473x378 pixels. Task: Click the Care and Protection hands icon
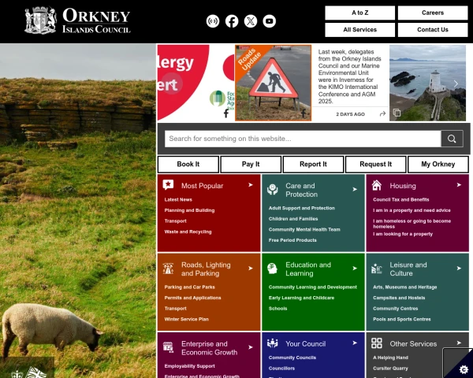(273, 189)
